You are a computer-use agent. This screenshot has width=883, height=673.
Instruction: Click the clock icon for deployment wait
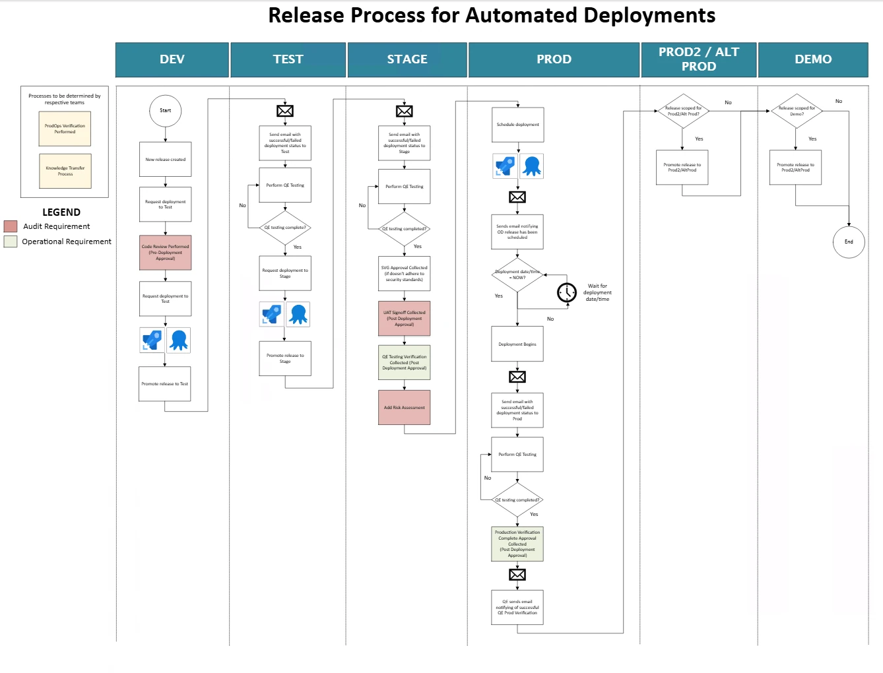click(x=567, y=292)
